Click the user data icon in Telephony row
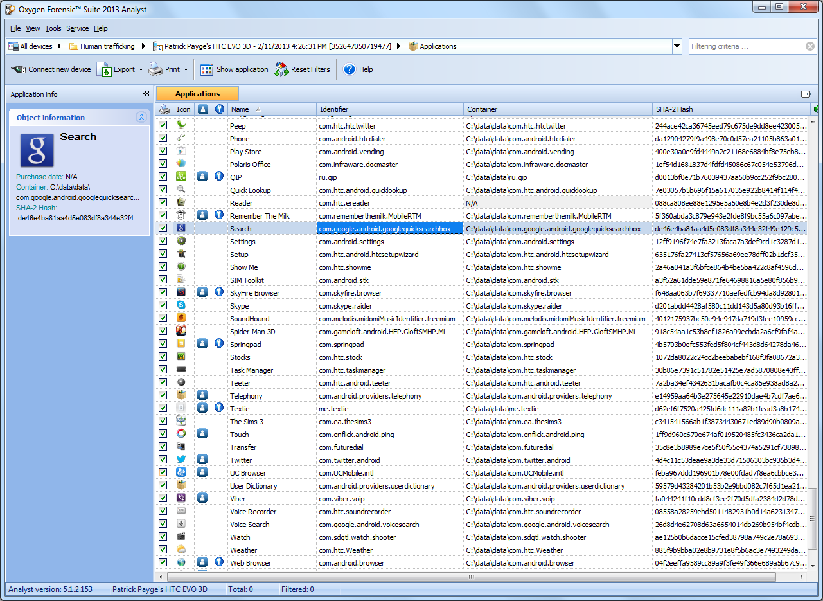Image resolution: width=823 pixels, height=601 pixels. pyautogui.click(x=202, y=395)
